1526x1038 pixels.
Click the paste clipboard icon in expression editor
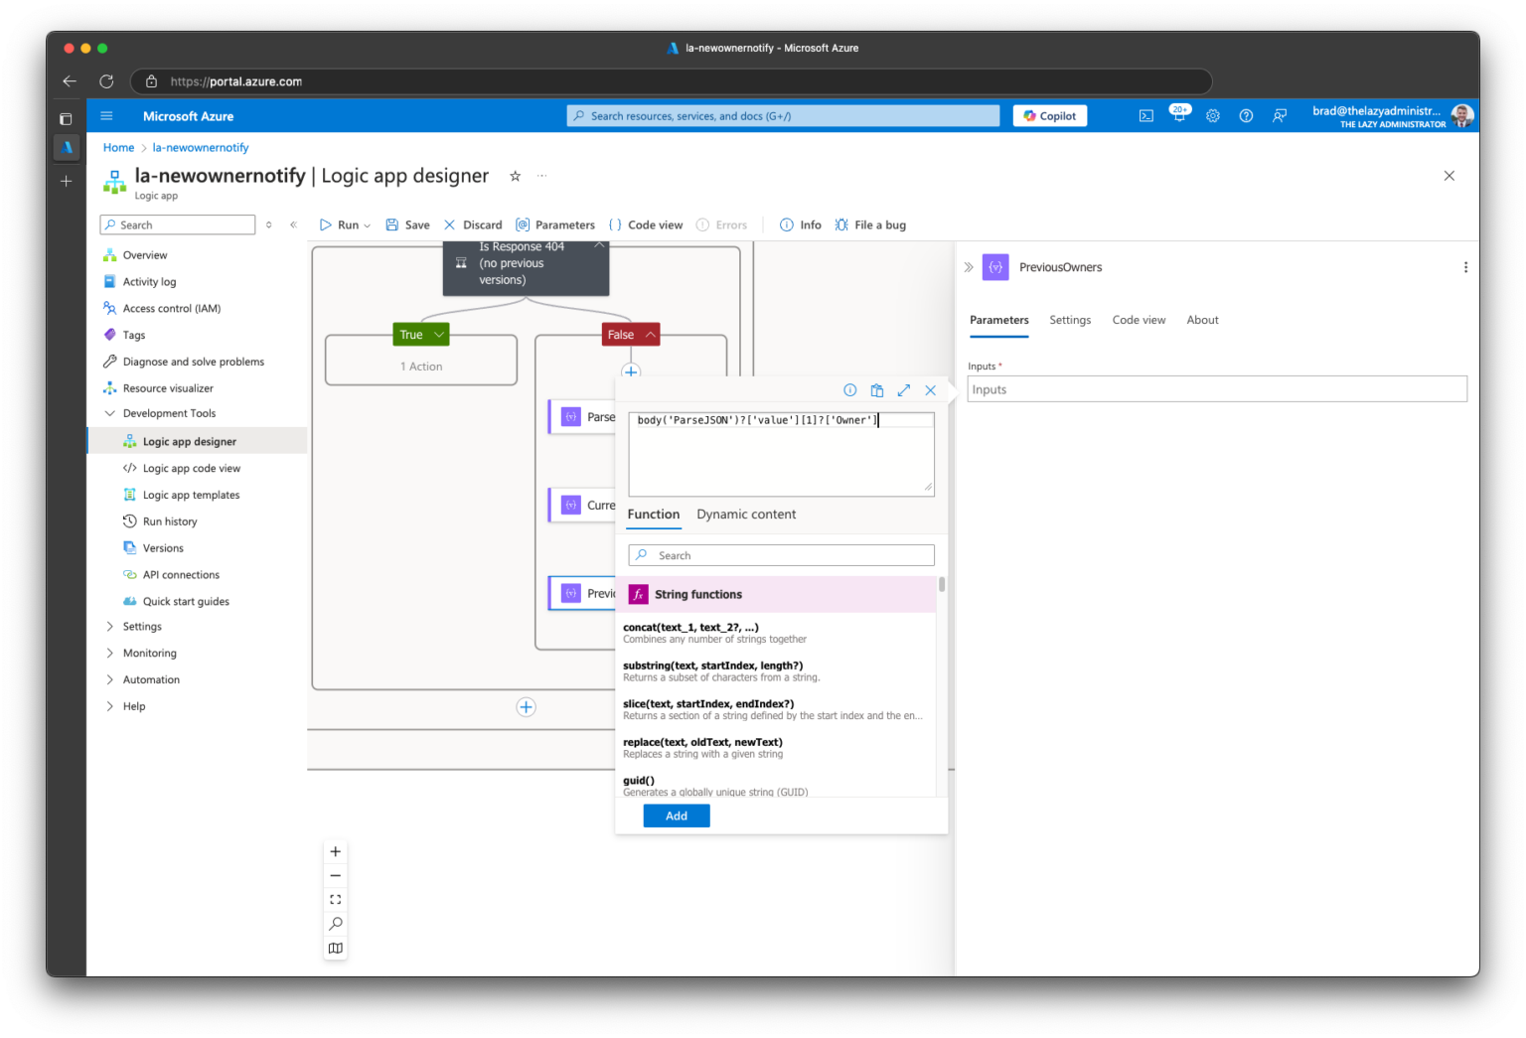(x=876, y=390)
